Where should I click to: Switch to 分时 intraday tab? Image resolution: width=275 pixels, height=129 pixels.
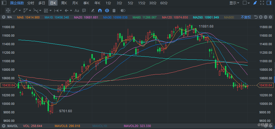[31, 3]
